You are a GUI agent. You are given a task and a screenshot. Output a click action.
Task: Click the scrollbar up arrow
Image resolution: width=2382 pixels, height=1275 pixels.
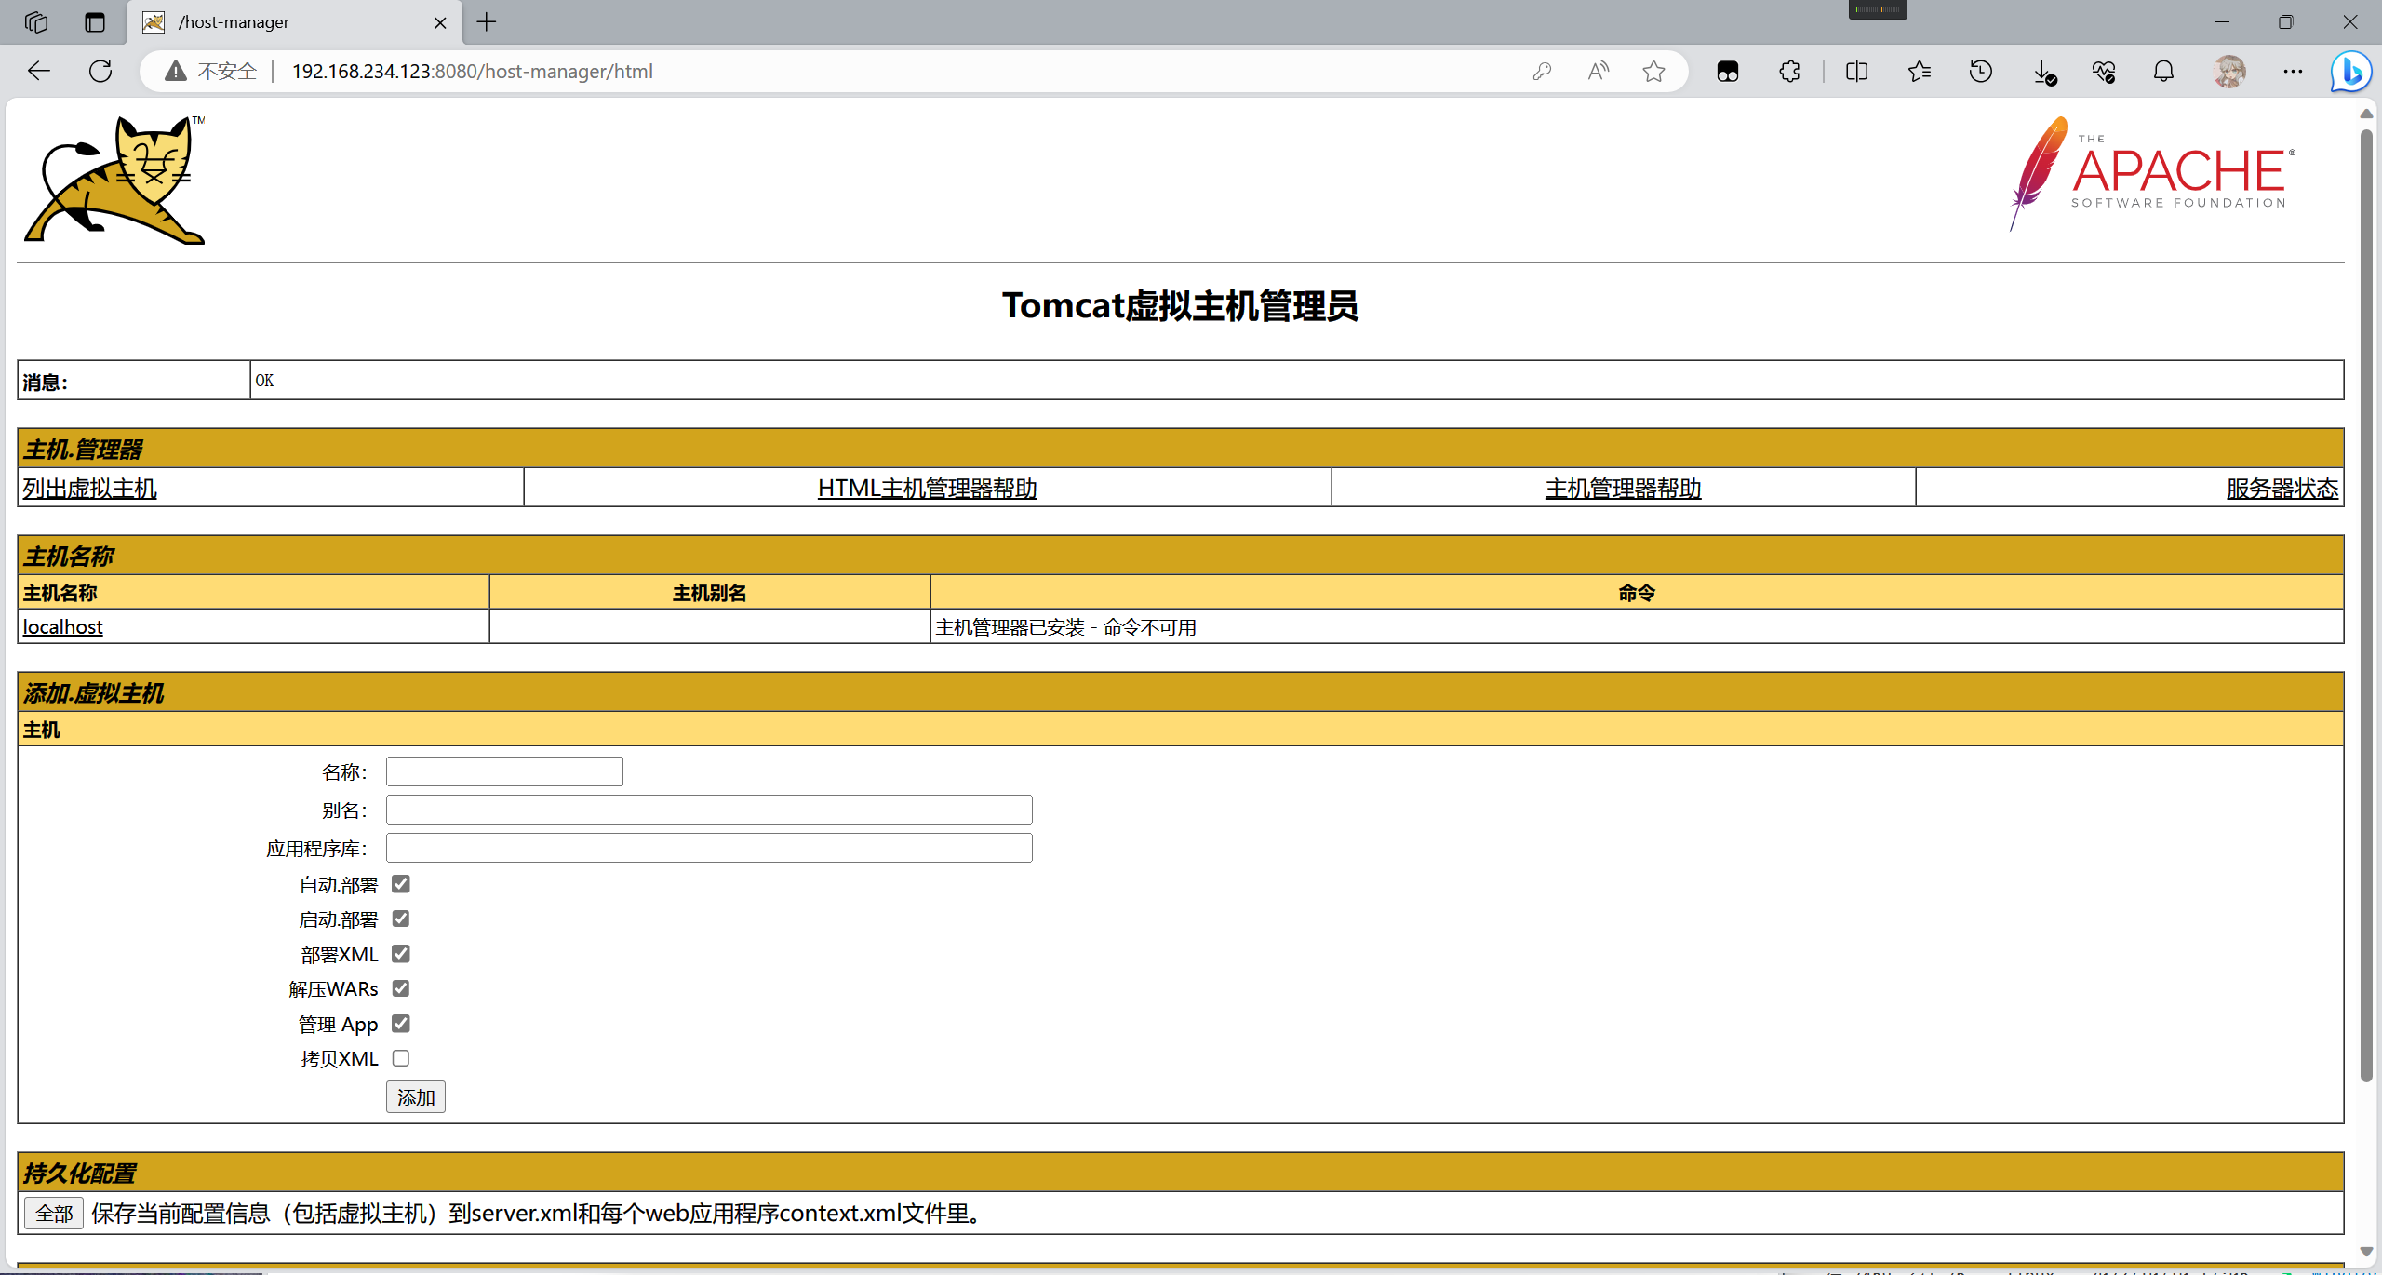point(2366,114)
